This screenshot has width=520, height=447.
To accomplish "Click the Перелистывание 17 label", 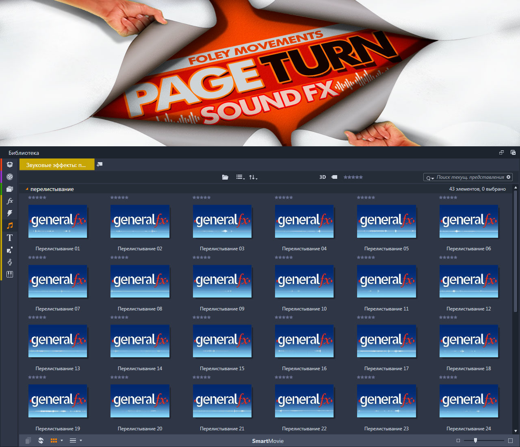I will tap(386, 369).
